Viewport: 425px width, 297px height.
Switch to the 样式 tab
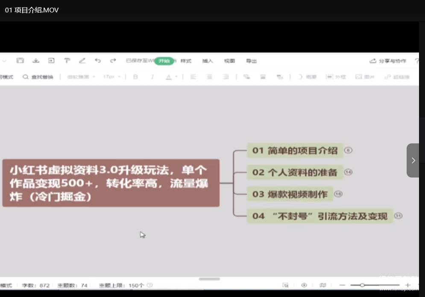pyautogui.click(x=186, y=61)
